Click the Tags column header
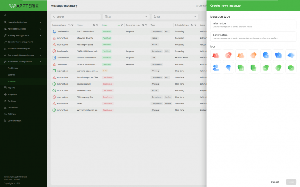The image size is (300, 187). click(153, 25)
